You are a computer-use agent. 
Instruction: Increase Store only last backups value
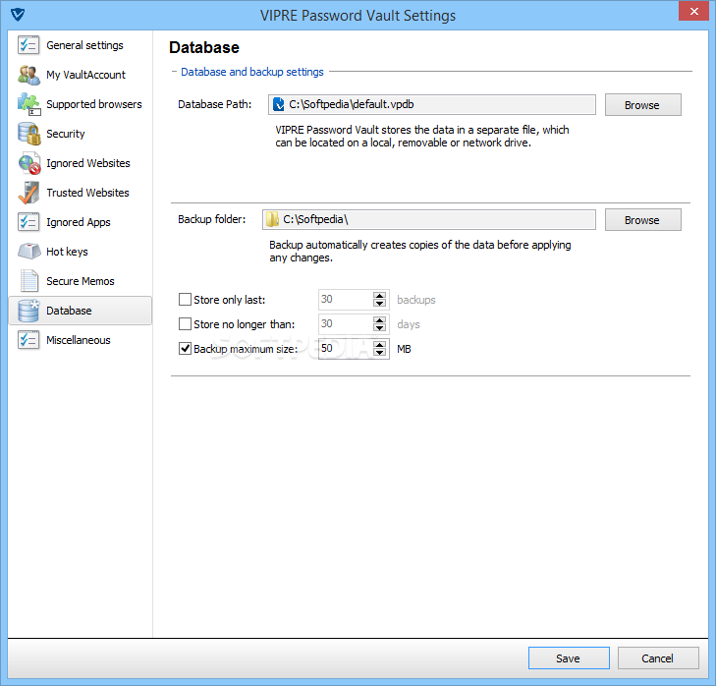pos(379,296)
